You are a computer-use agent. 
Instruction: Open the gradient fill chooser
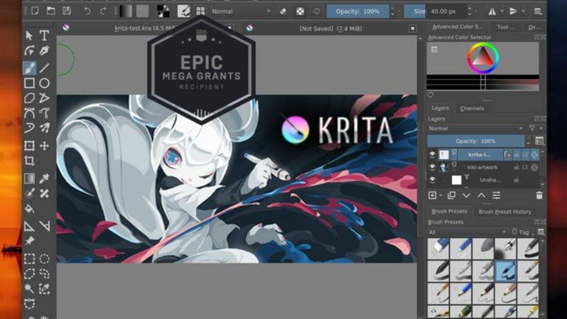(125, 11)
